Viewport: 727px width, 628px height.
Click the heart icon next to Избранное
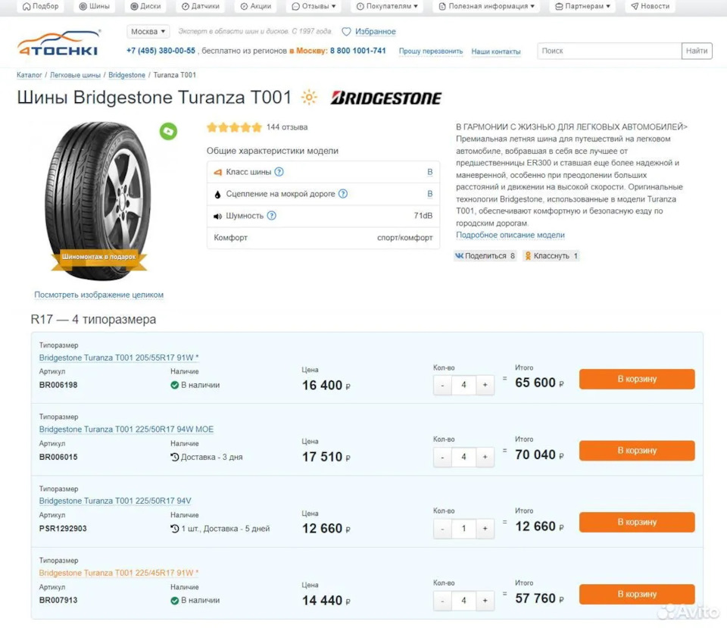tap(348, 31)
